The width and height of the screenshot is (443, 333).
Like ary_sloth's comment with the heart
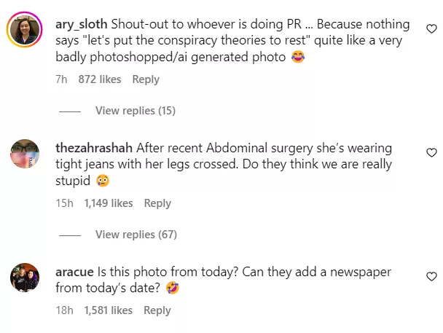(431, 28)
